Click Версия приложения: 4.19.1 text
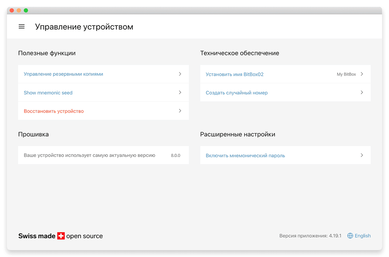The height and width of the screenshot is (257, 389). 310,236
